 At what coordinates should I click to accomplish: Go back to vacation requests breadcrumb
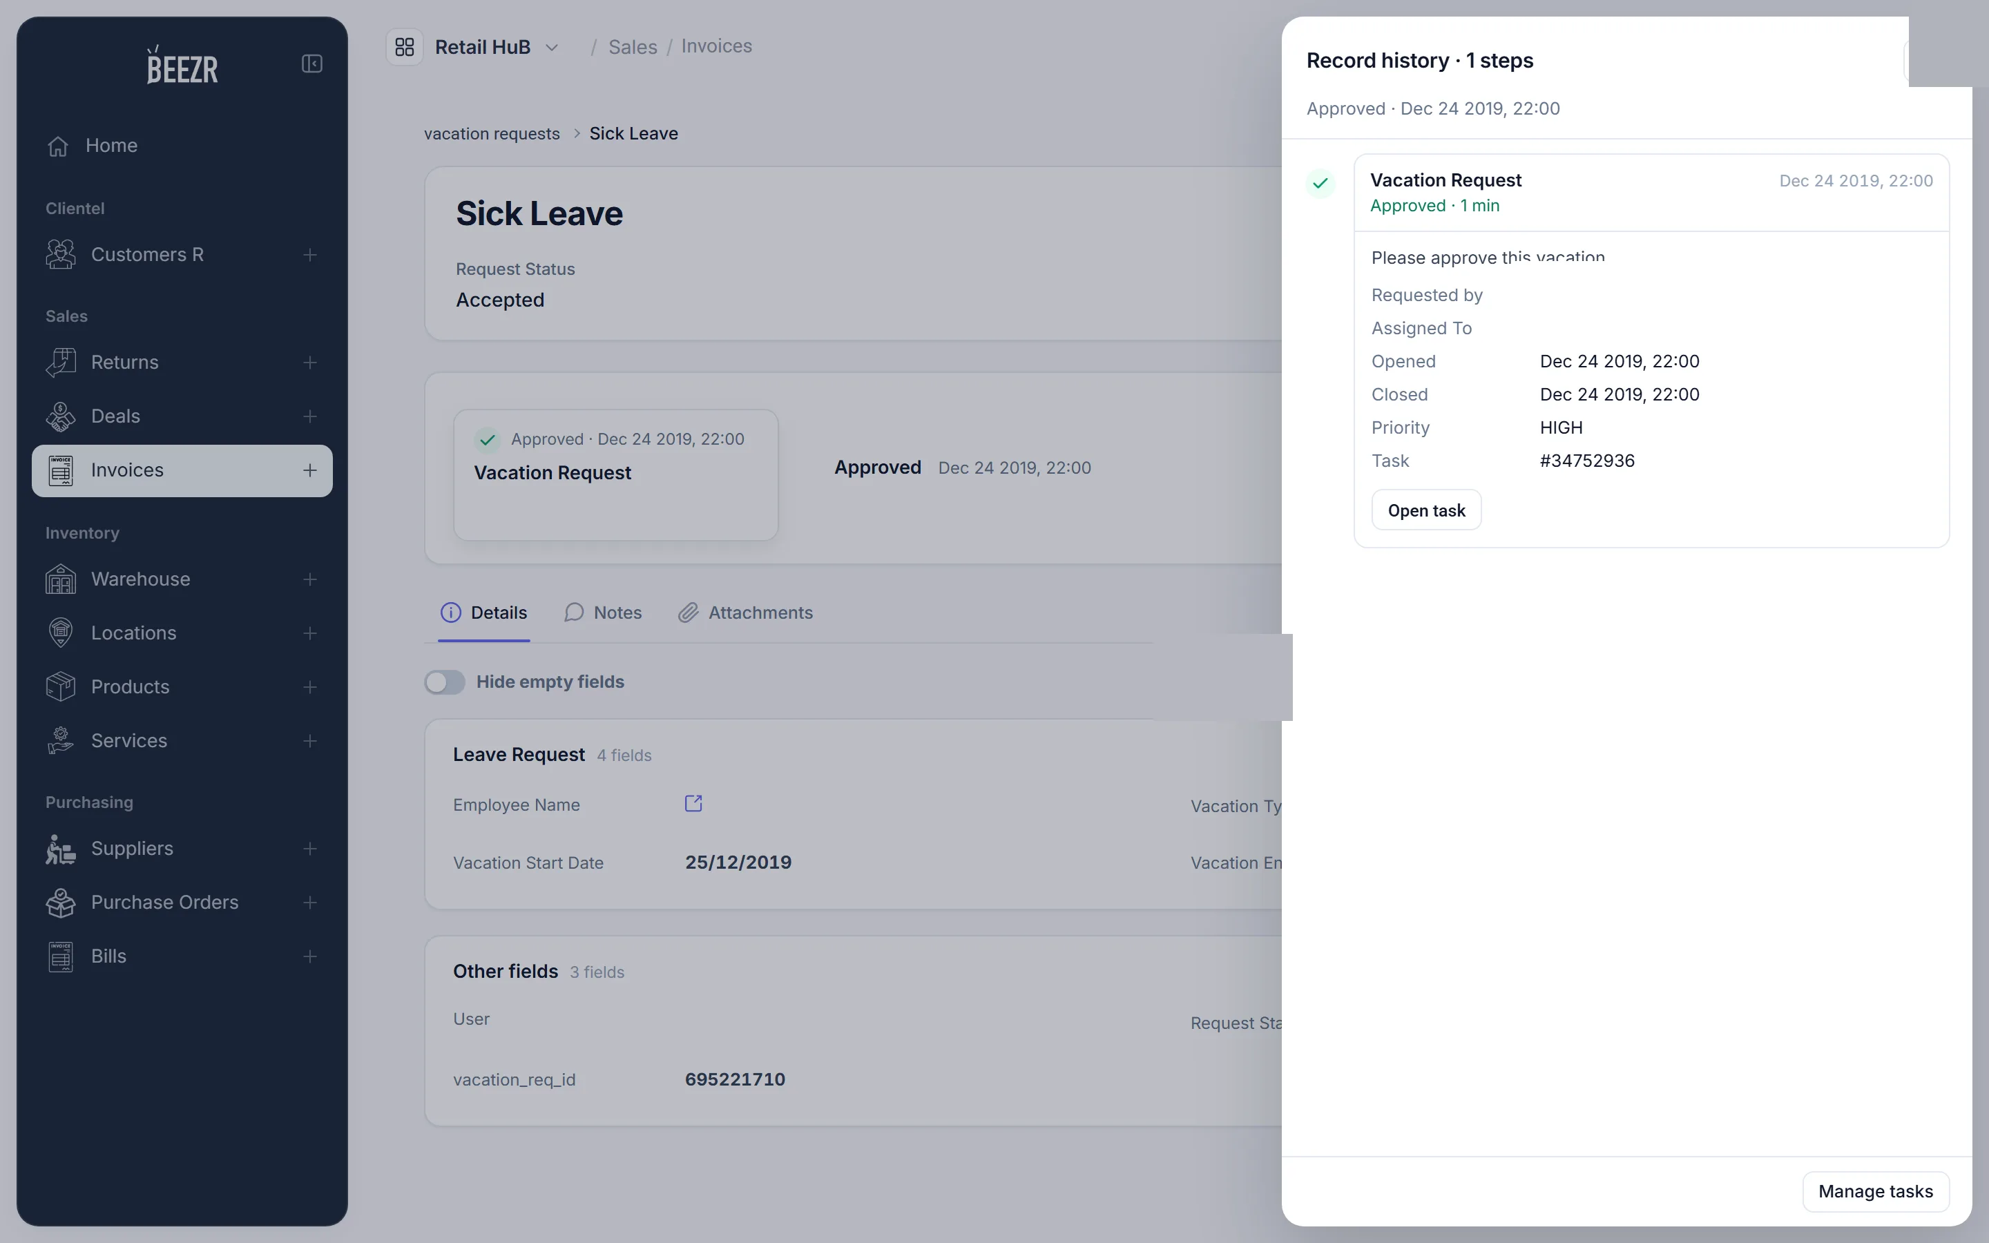[x=492, y=133]
